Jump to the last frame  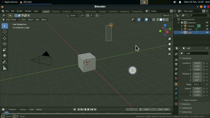95,109
